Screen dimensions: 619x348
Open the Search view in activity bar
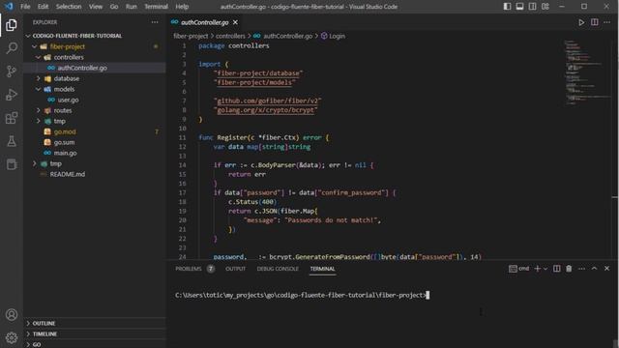click(12, 48)
